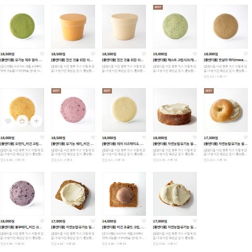Add orange vegan cream cheese via shopping bag icon

pos(22,121)
